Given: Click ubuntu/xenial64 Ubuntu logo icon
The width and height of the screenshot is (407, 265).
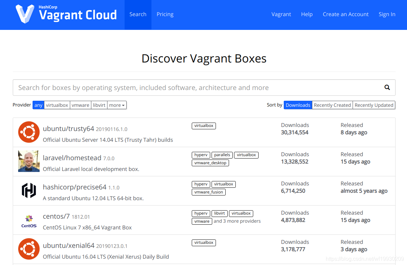Looking at the screenshot, I should tap(29, 249).
